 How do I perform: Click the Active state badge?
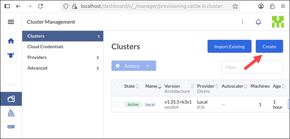[x=133, y=104]
